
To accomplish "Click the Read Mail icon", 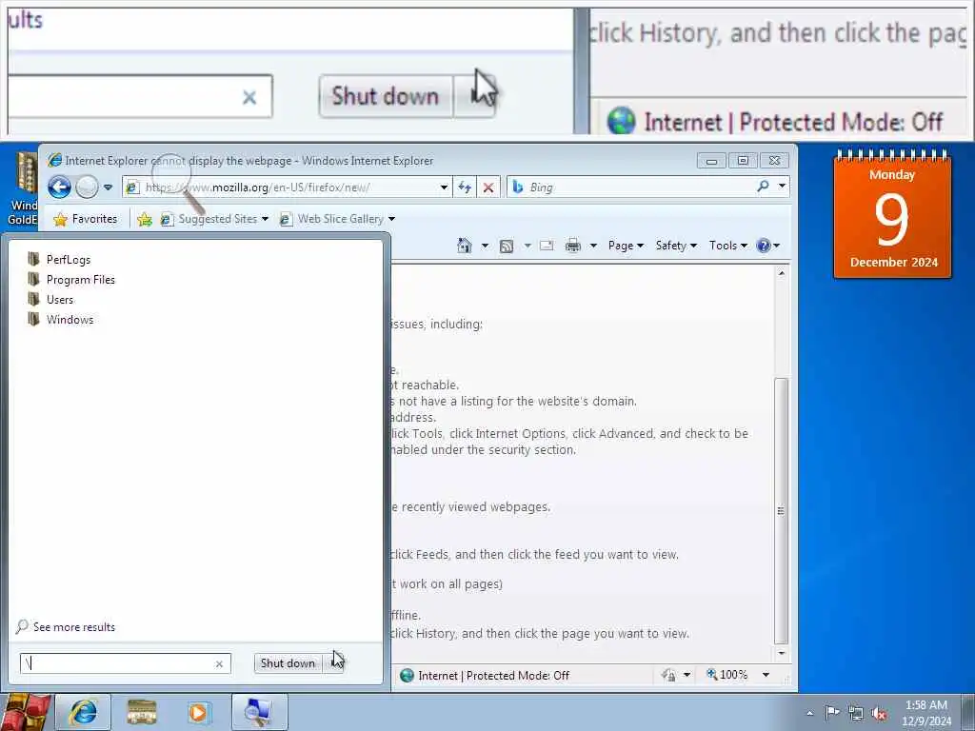I will [547, 246].
